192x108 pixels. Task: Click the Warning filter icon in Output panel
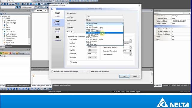[x=17, y=53]
